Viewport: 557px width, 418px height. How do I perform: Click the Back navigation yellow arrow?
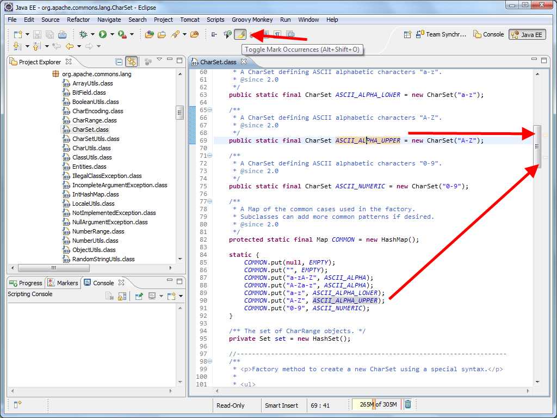pyautogui.click(x=69, y=46)
